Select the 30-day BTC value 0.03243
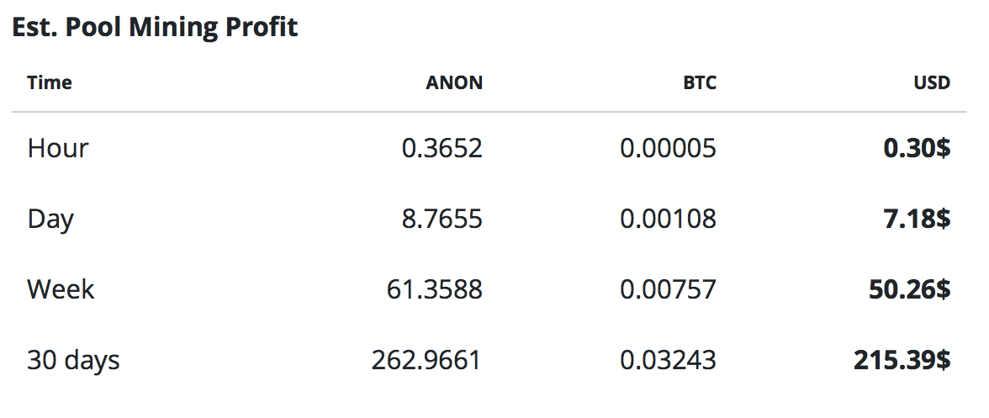Viewport: 989px width, 418px height. (x=669, y=361)
